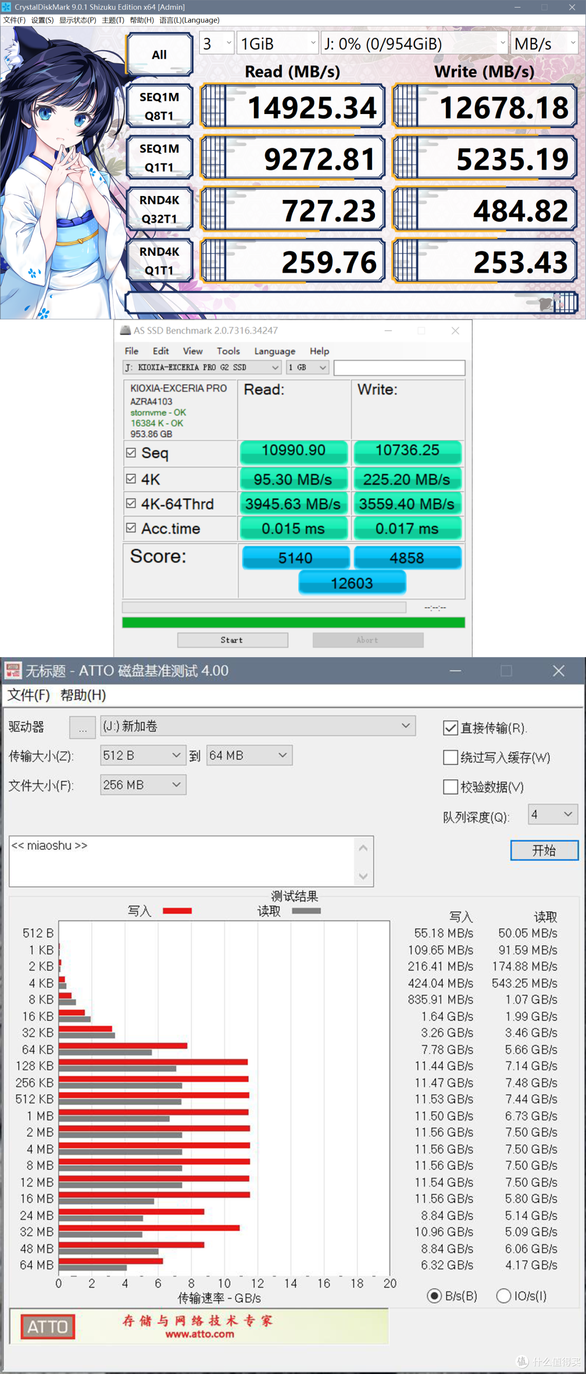Click the AS SSD Benchmark title bar icon
The height and width of the screenshot is (1374, 586).
pyautogui.click(x=125, y=330)
